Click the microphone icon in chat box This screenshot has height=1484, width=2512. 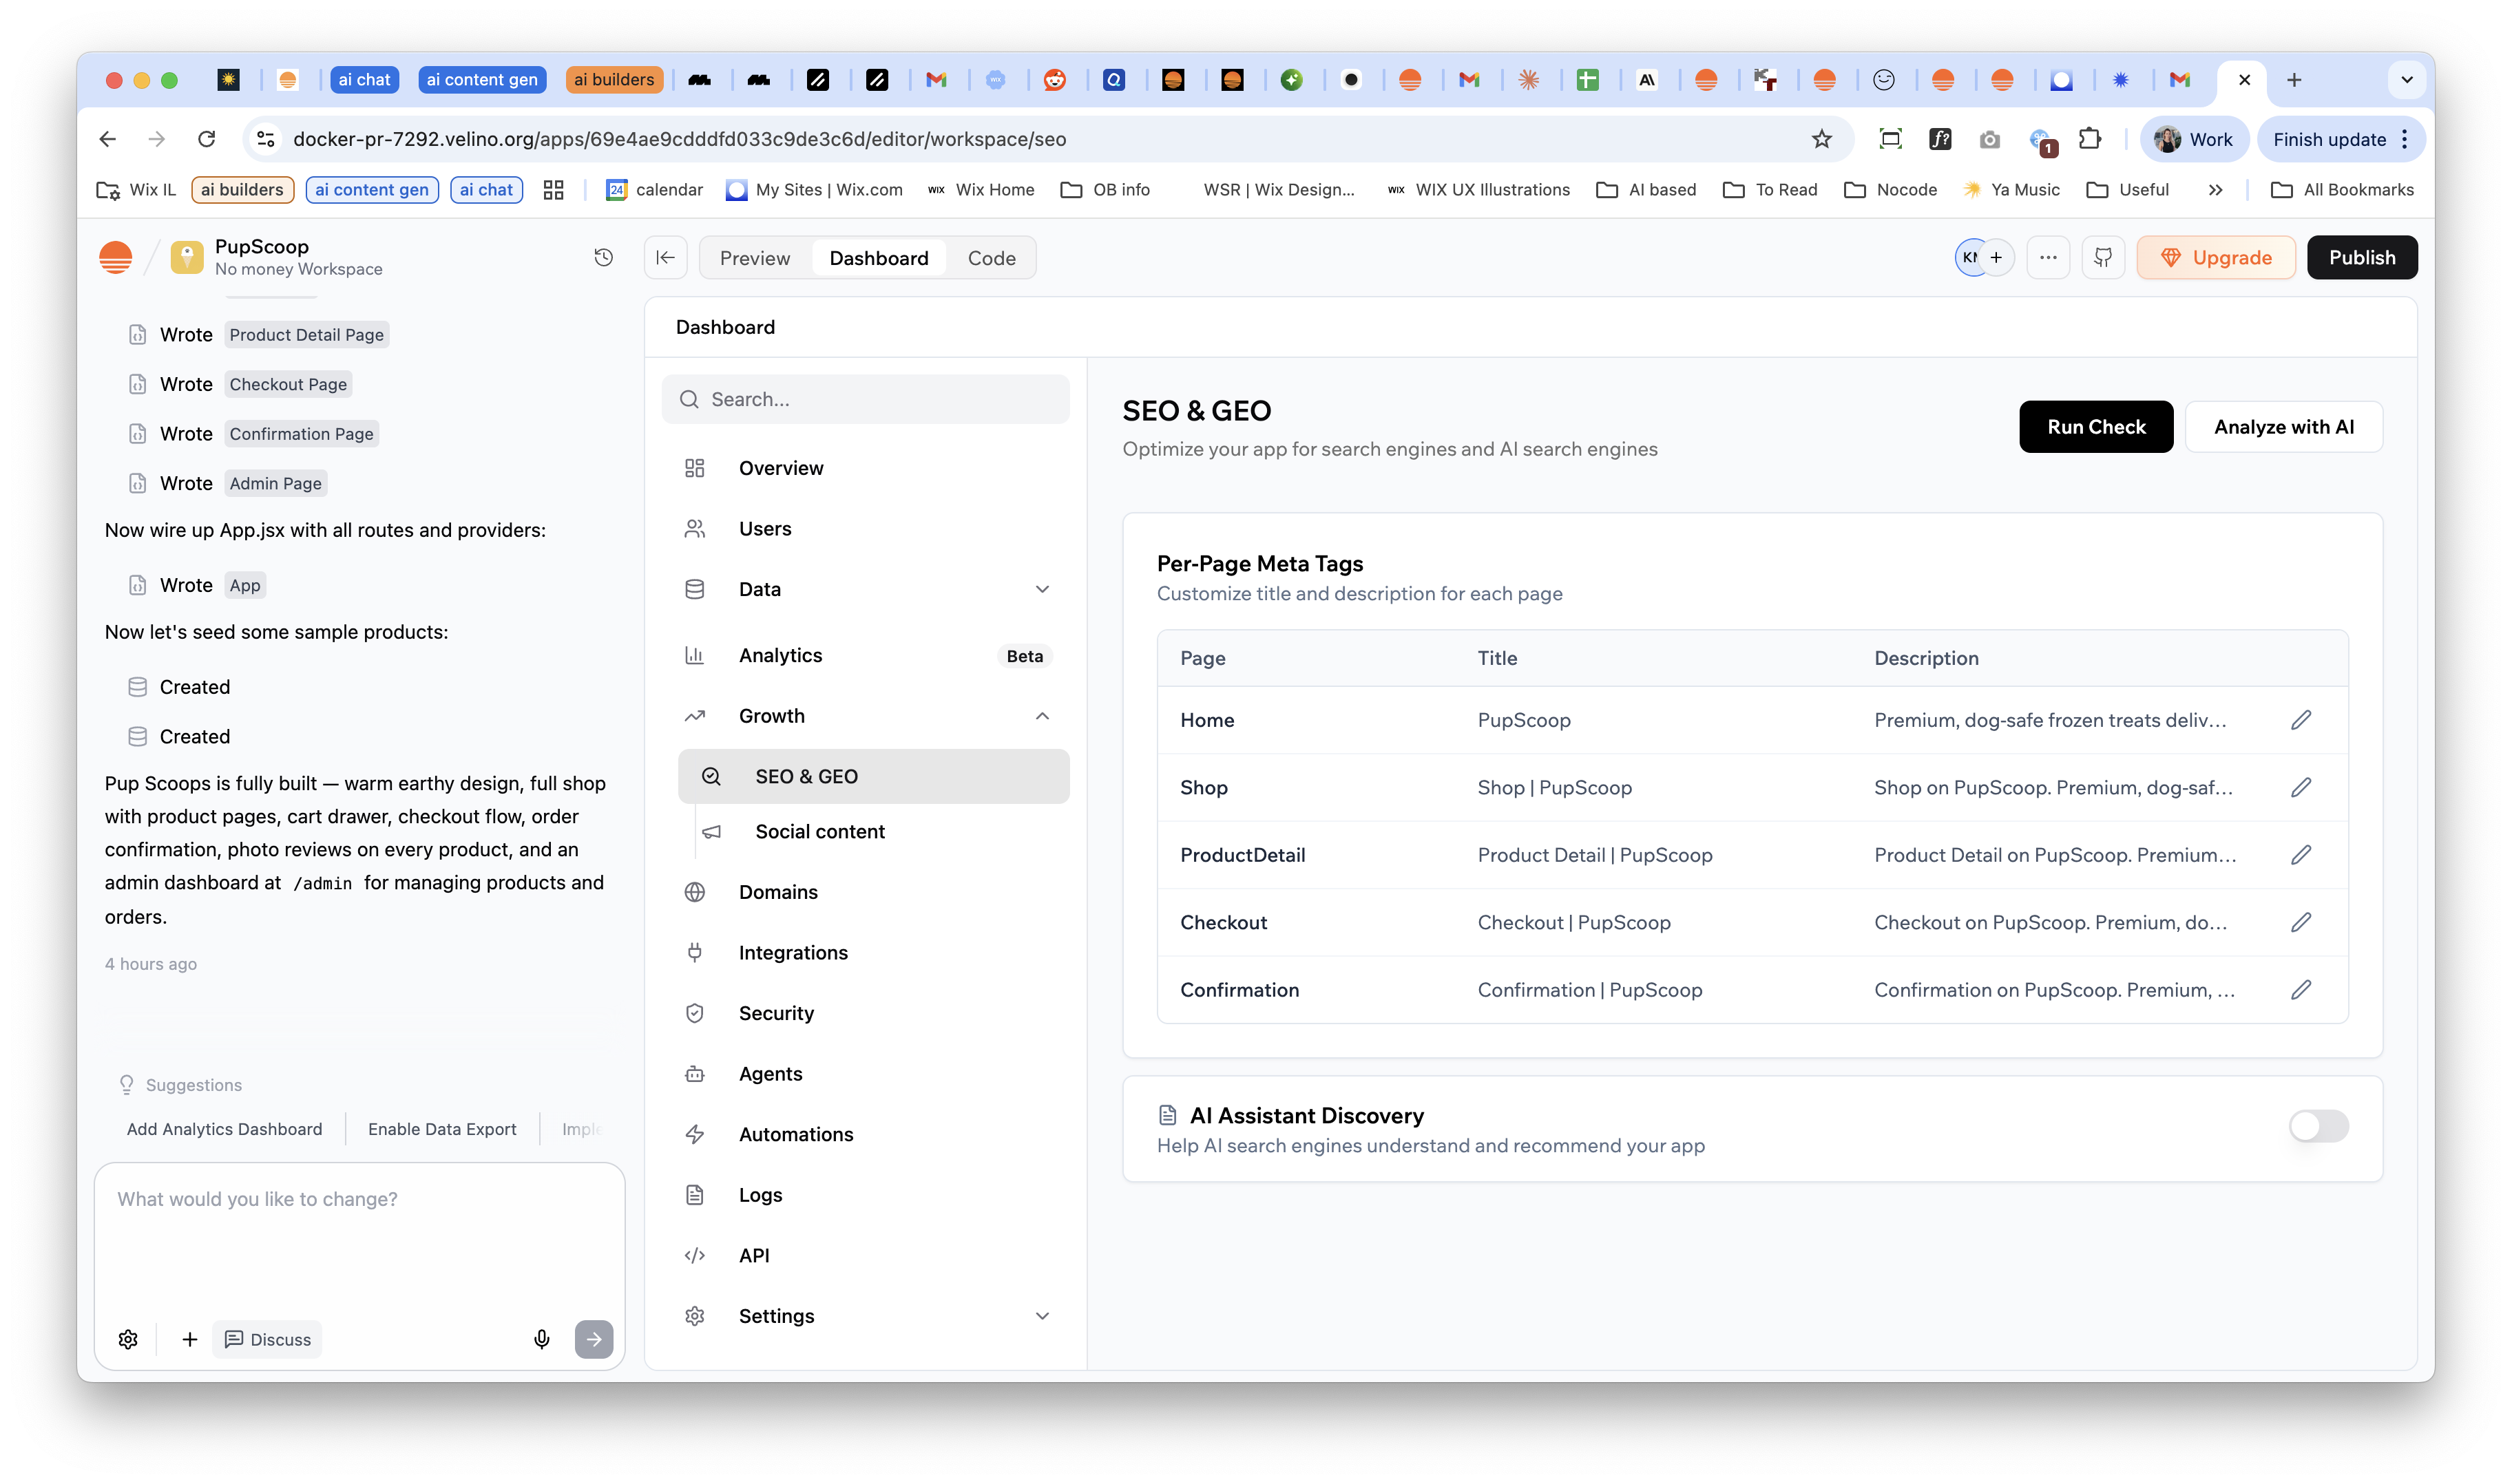[x=541, y=1339]
